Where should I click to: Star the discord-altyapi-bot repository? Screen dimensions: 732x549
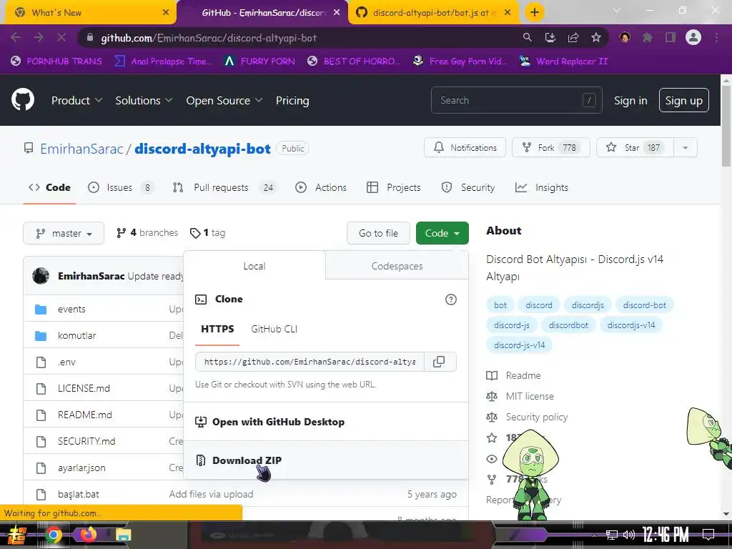[635, 147]
